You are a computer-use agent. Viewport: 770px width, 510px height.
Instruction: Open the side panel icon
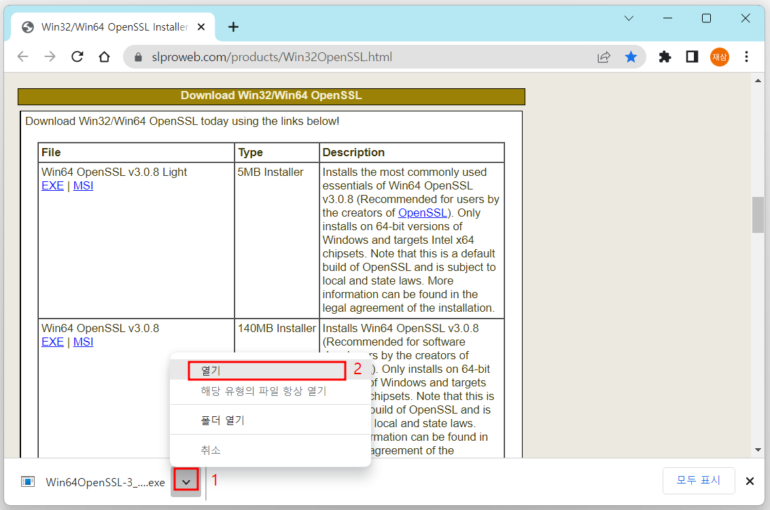692,57
